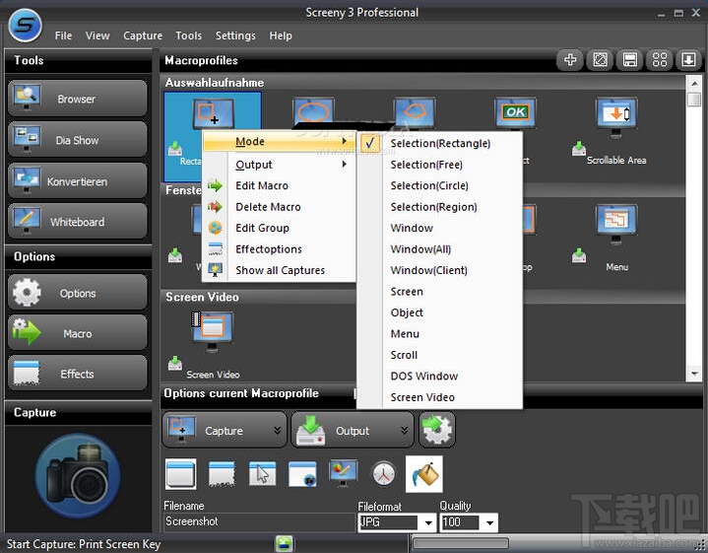Viewport: 708px width, 553px height.
Task: Click Effectoptions in context menu
Action: coord(279,249)
